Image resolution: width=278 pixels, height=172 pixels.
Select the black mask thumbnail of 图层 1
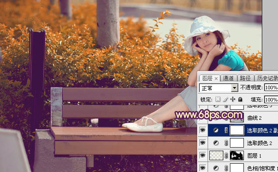pos(237,155)
